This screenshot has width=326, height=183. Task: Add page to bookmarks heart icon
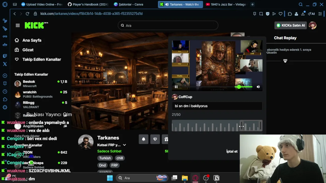click(x=280, y=14)
